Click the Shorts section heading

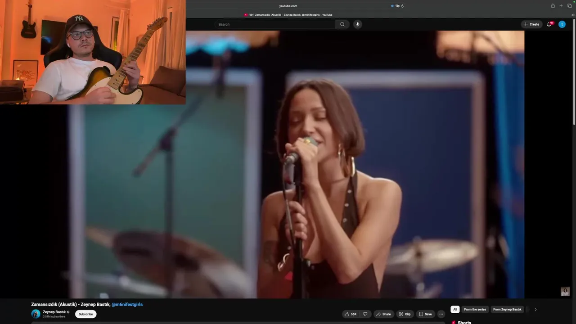coord(464,322)
